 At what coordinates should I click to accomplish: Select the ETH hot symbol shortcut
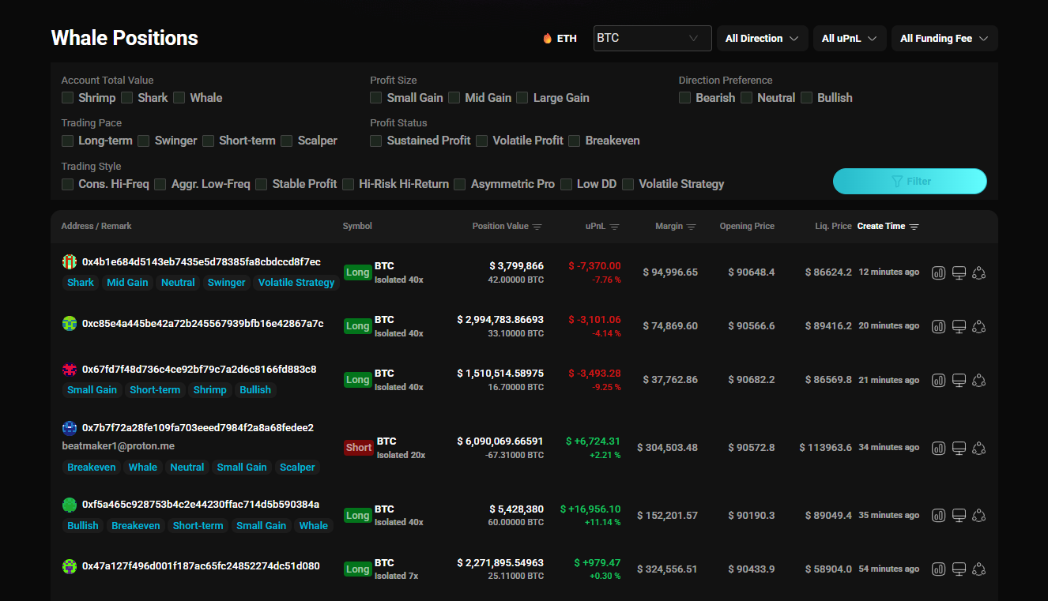[x=560, y=38]
